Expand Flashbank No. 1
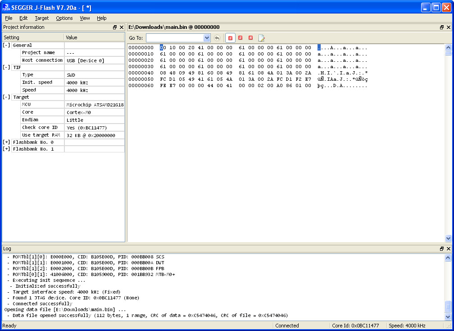 tap(6, 149)
